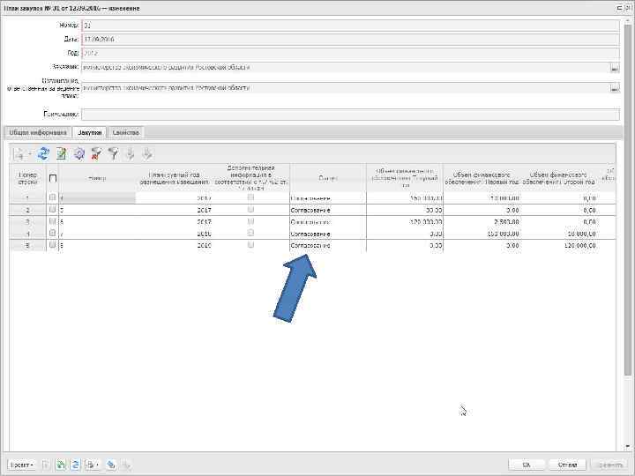Open the Проект status dropdown at the bottom left
635x476 pixels.
click(22, 465)
